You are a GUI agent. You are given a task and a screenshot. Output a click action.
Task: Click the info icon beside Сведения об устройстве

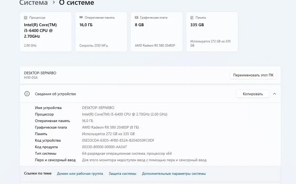(27, 94)
